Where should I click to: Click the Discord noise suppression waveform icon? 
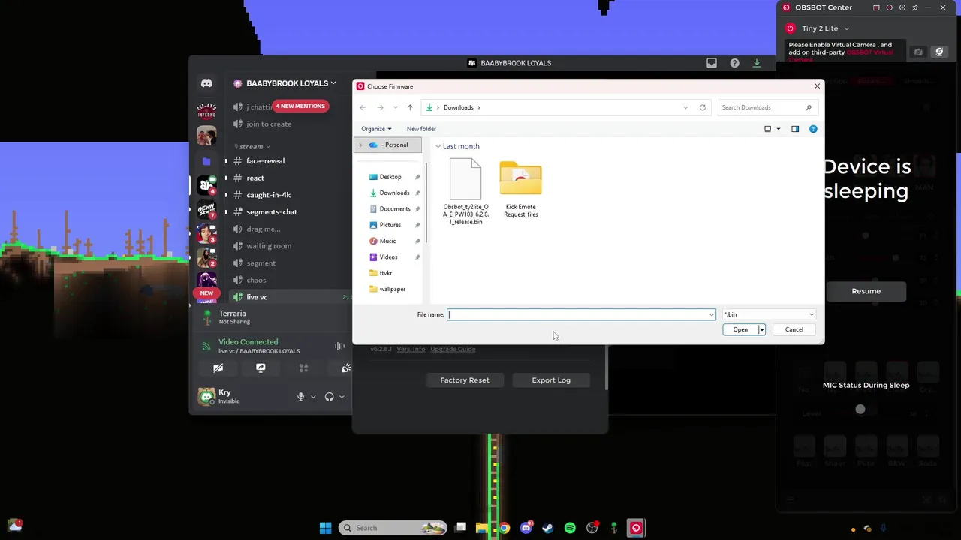click(339, 346)
